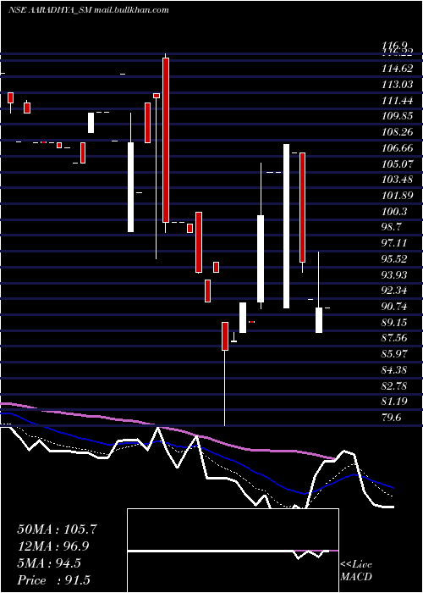Click the 101.89 price axis label
The height and width of the screenshot is (593, 423).
pyautogui.click(x=397, y=195)
